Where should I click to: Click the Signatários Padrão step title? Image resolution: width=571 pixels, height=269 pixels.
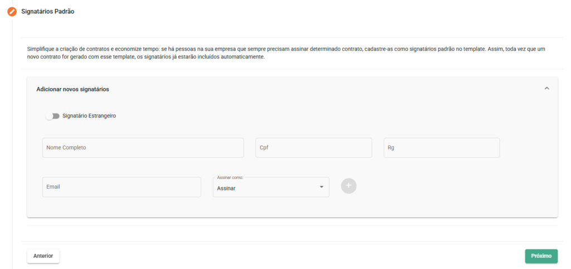click(47, 12)
